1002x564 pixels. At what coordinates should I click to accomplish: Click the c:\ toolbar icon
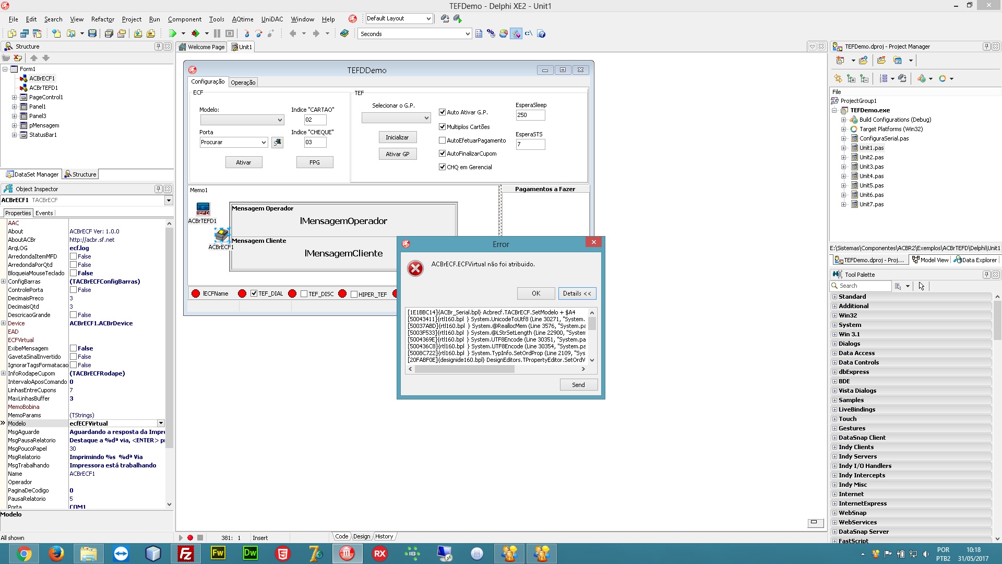(529, 33)
